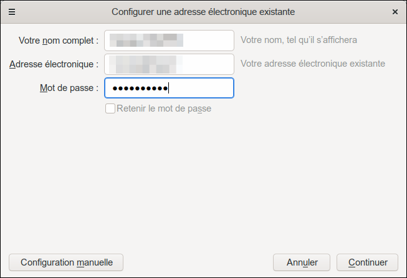Click hint 'Votre nom, tel qu'il s'affichera'
407x278 pixels.
[x=299, y=41]
